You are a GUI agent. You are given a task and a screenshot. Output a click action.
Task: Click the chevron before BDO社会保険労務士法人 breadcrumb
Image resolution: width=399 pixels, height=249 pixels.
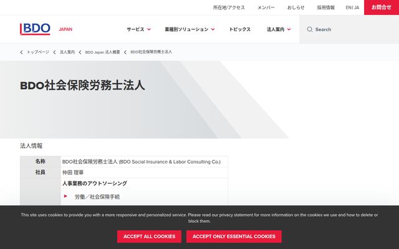125,52
